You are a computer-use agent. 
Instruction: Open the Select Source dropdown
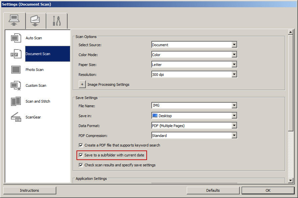tap(235, 45)
